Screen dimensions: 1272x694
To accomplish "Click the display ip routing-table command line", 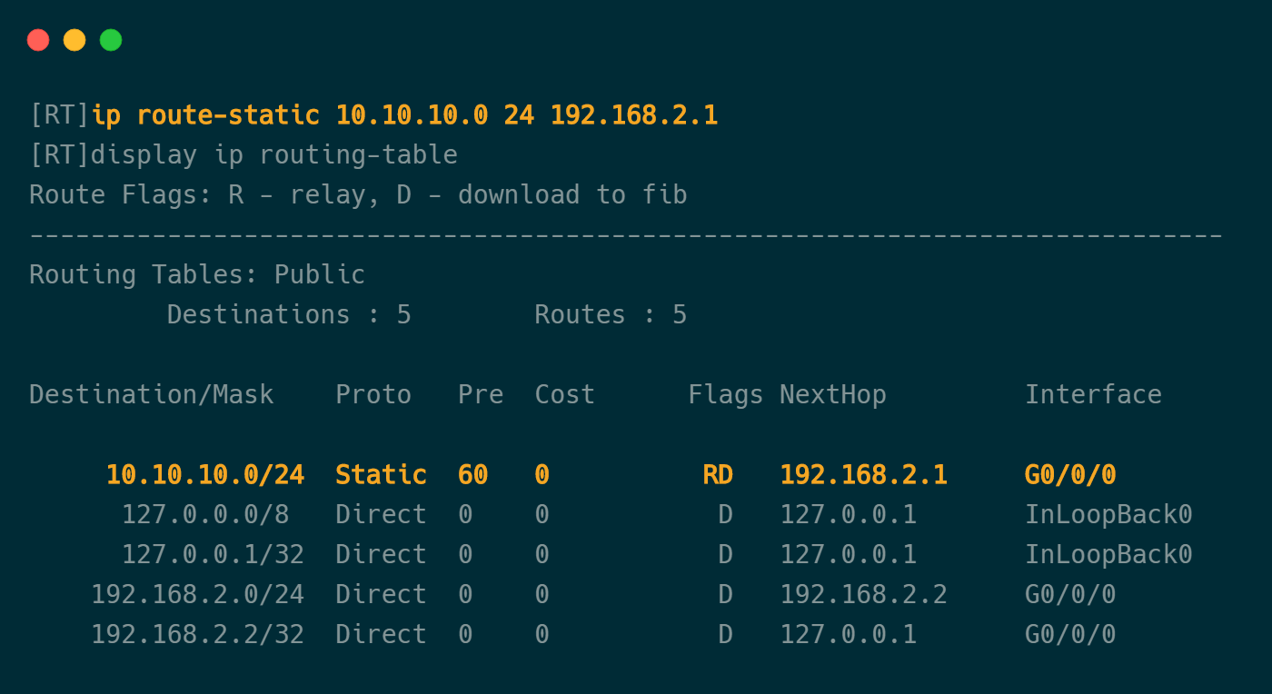I will tap(243, 155).
